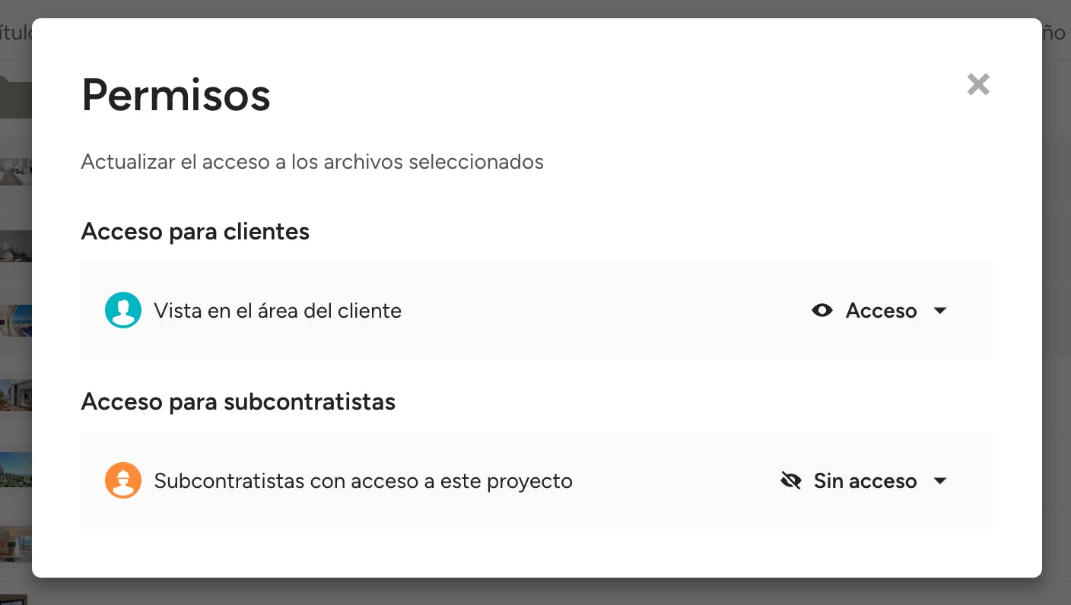Click the 'Acceso para subcontratistas' section heading
The height and width of the screenshot is (605, 1071).
(238, 401)
